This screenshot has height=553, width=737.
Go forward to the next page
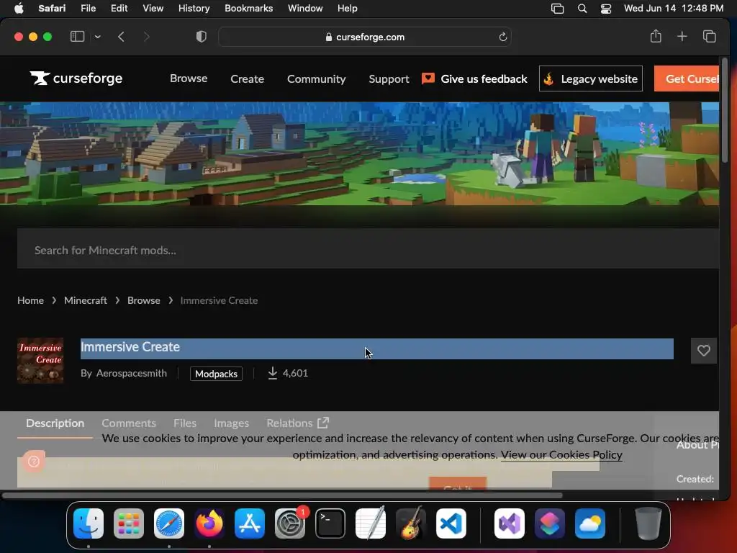[x=146, y=37]
